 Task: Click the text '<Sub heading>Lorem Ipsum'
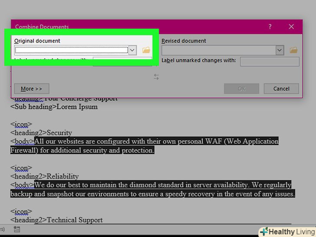[x=54, y=107]
